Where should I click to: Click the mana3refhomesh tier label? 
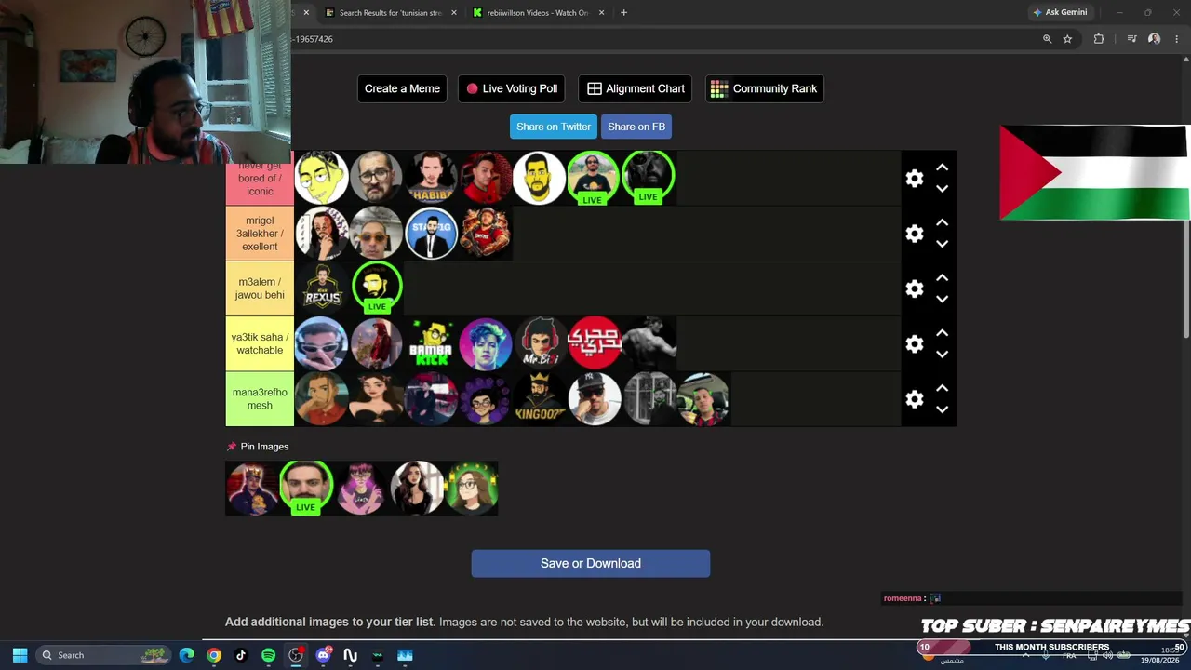tap(260, 399)
